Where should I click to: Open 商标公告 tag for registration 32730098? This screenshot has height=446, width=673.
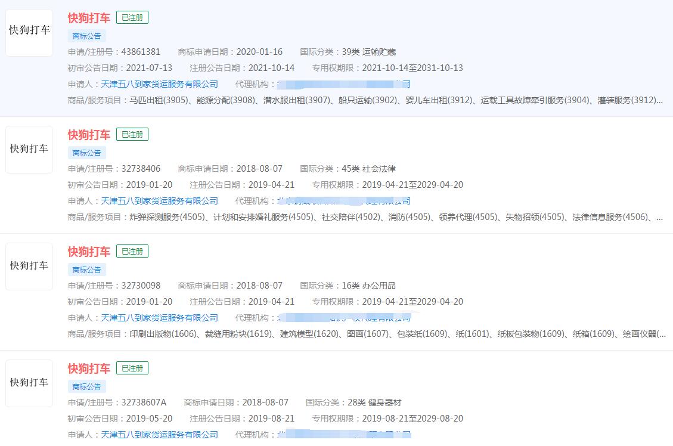click(86, 270)
